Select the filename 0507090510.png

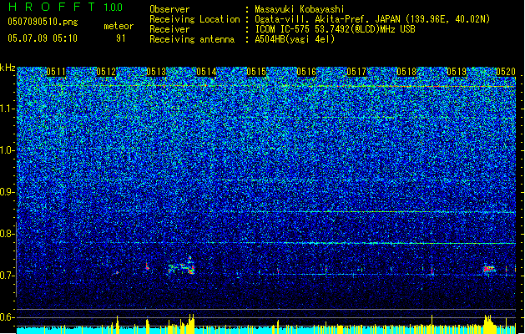pyautogui.click(x=43, y=22)
